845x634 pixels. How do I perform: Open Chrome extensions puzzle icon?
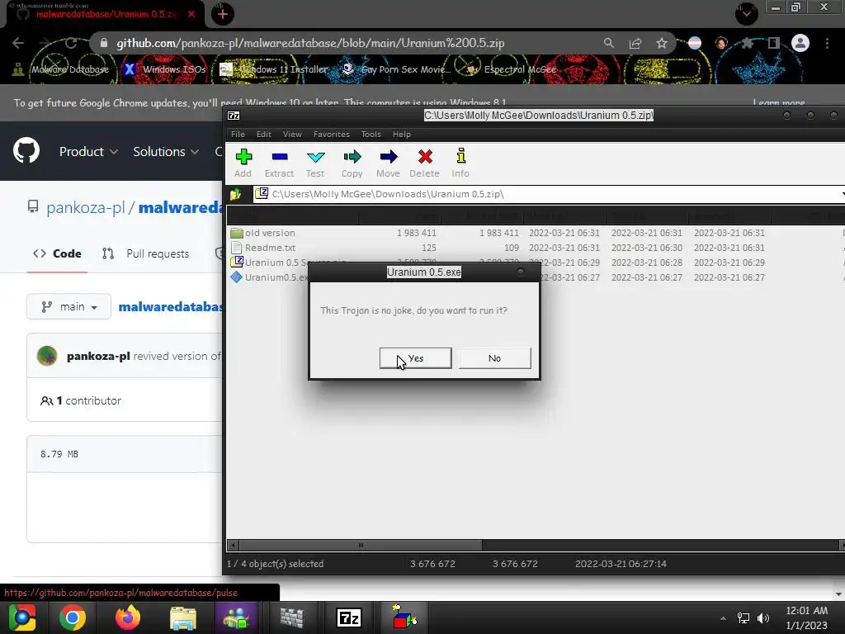(x=748, y=43)
